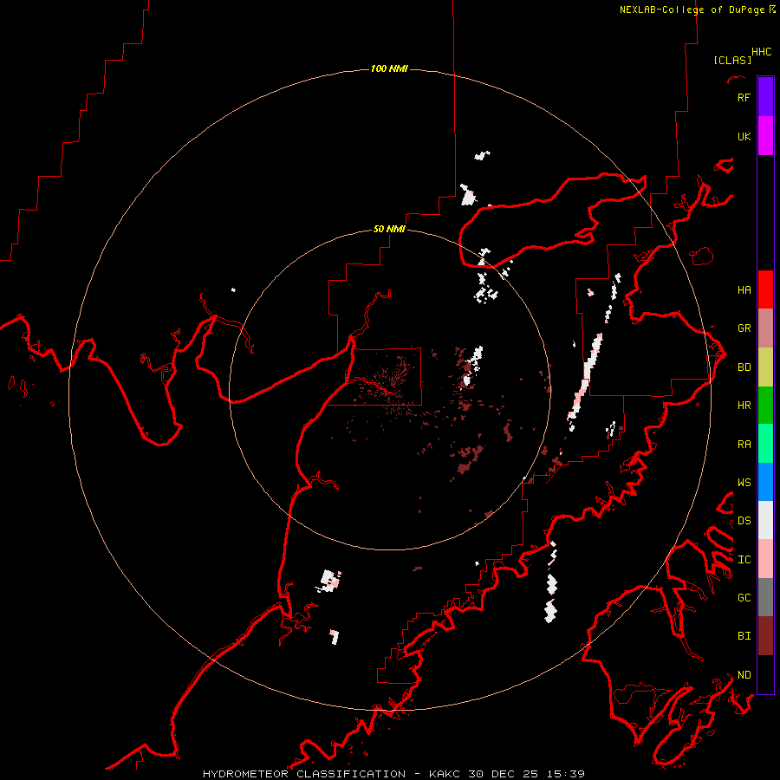This screenshot has height=780, width=780.
Task: Click the [CLAS] units label
Action: click(732, 60)
